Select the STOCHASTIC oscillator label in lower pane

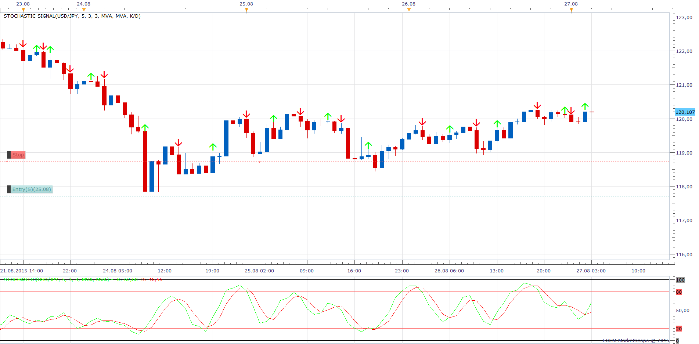tap(57, 280)
